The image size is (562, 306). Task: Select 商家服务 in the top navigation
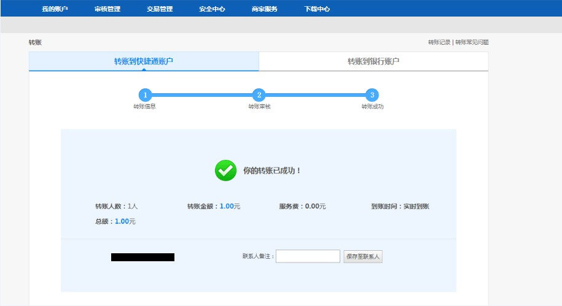[265, 9]
